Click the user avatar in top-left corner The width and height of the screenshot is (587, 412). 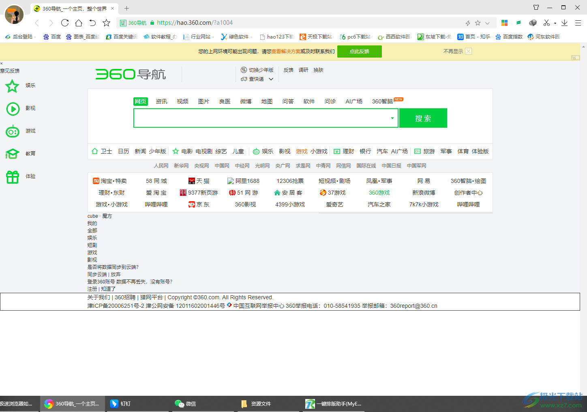[14, 15]
